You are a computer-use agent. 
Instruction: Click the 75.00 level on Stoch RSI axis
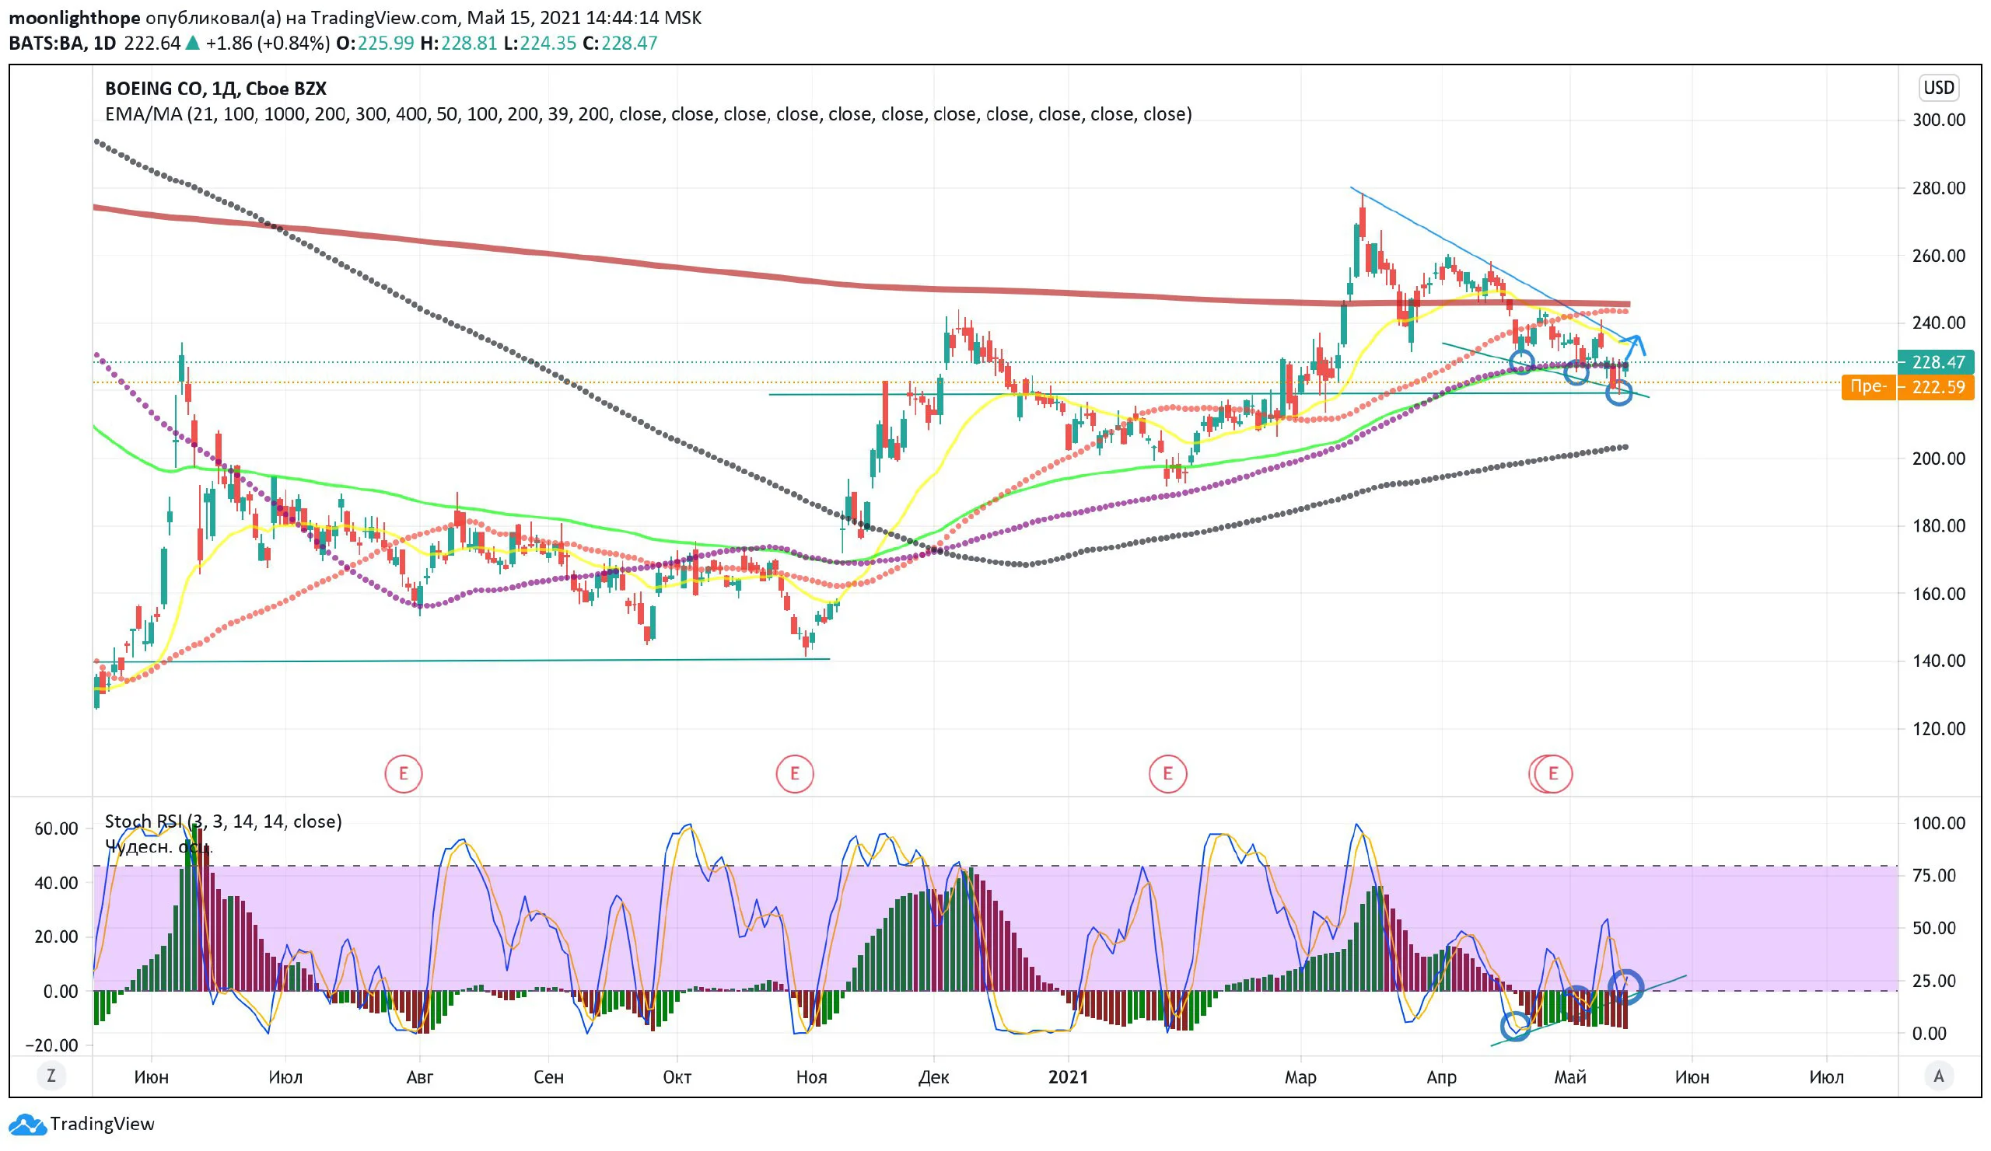pos(1933,875)
